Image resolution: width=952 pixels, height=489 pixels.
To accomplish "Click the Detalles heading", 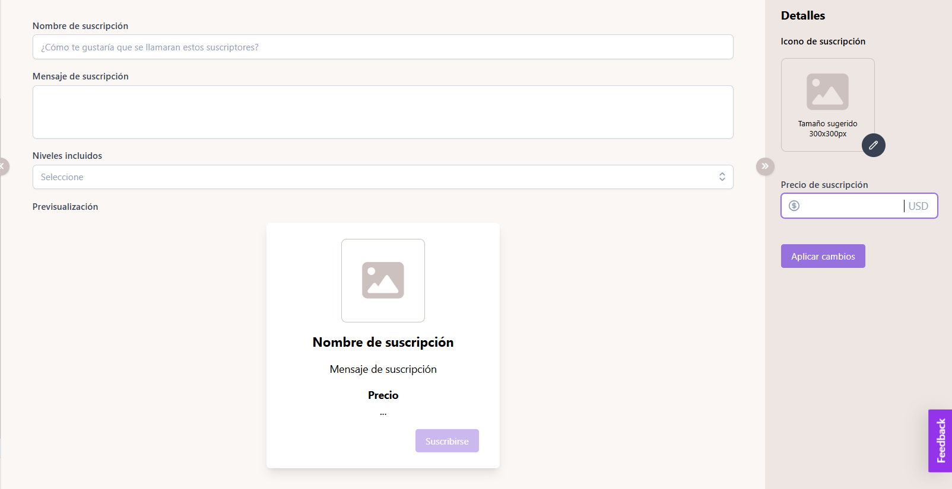I will pyautogui.click(x=802, y=16).
